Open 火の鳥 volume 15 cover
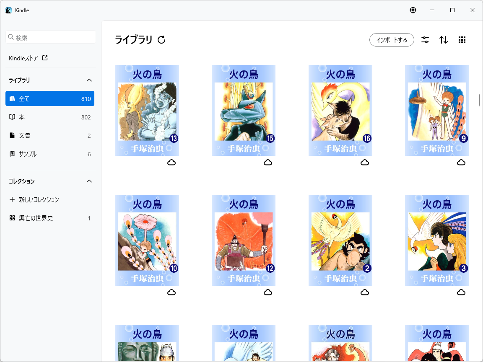This screenshot has height=362, width=483. (243, 110)
